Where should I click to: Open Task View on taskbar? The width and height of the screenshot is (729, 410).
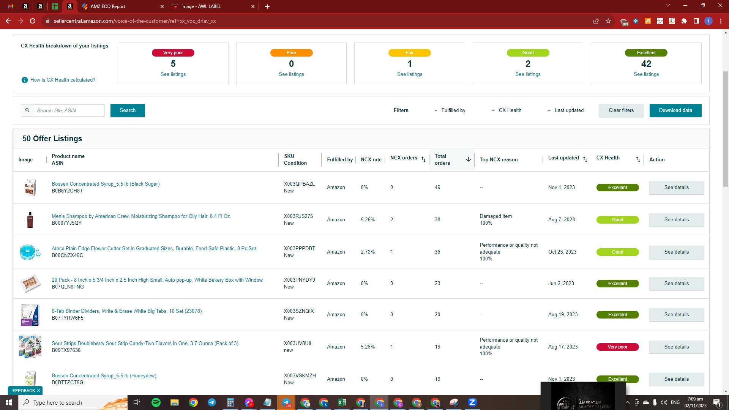(x=137, y=402)
